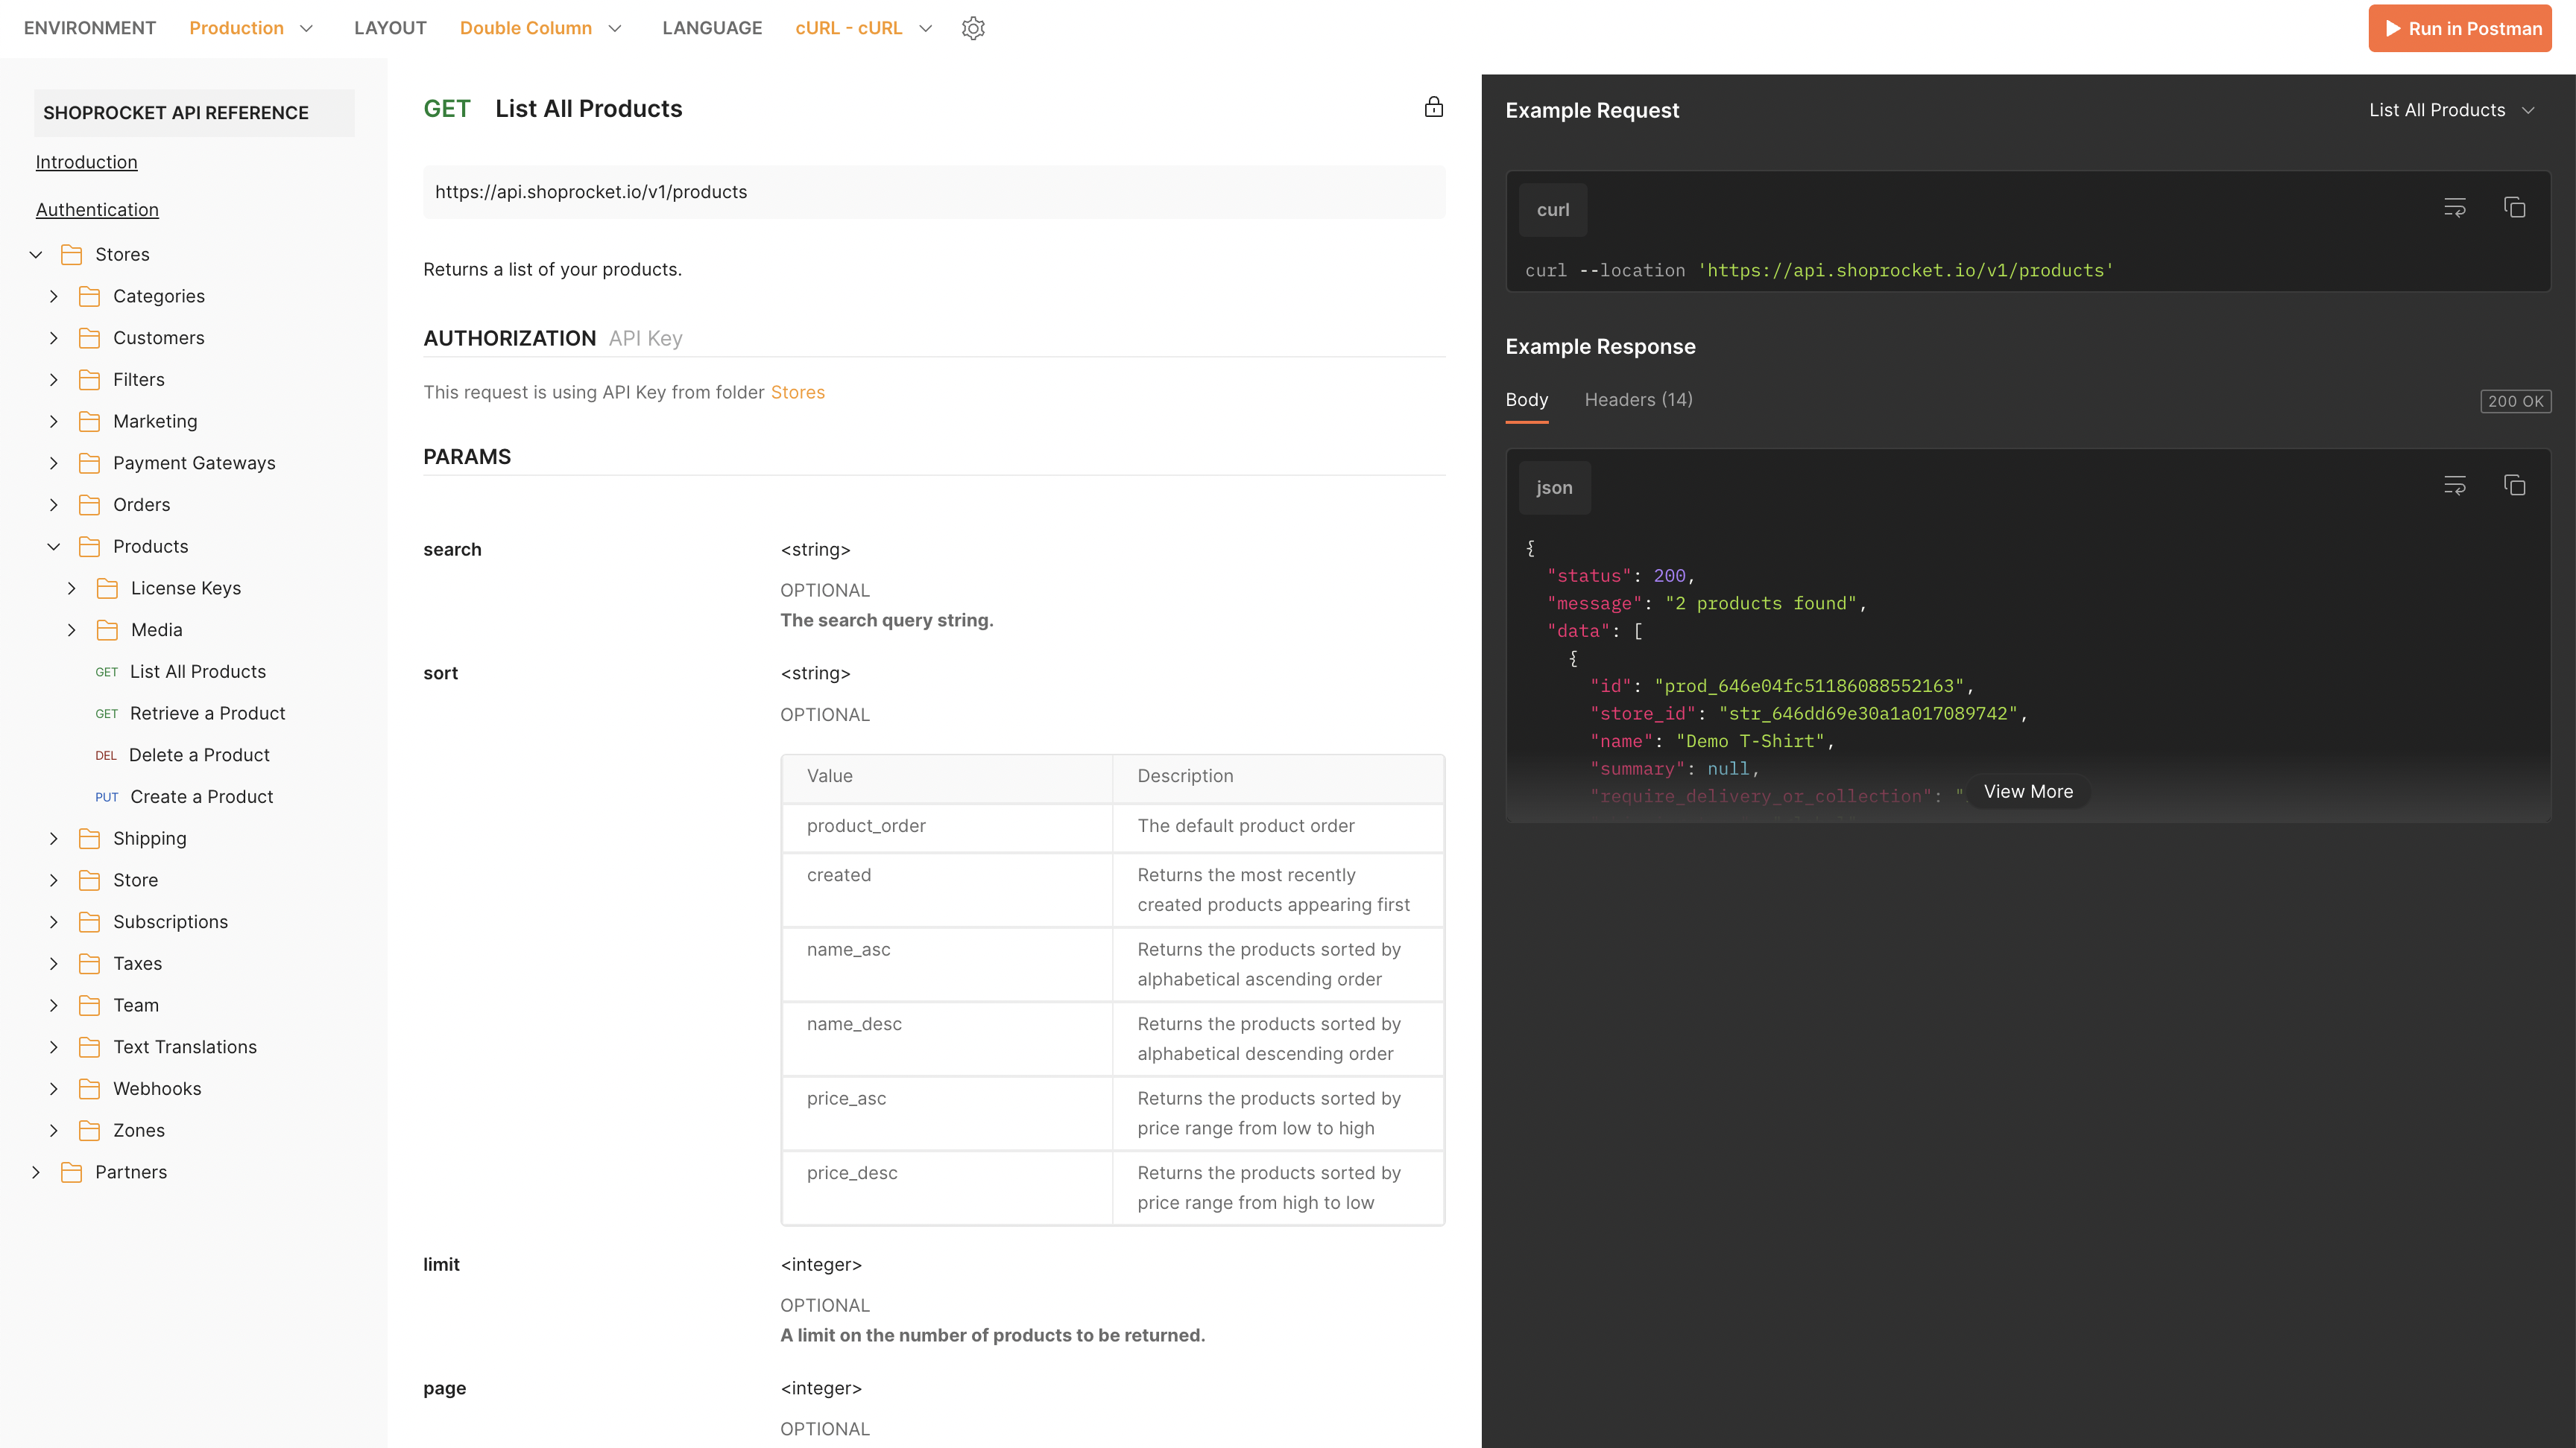Click the name_desc value cell
Image resolution: width=2576 pixels, height=1448 pixels.
point(947,1038)
